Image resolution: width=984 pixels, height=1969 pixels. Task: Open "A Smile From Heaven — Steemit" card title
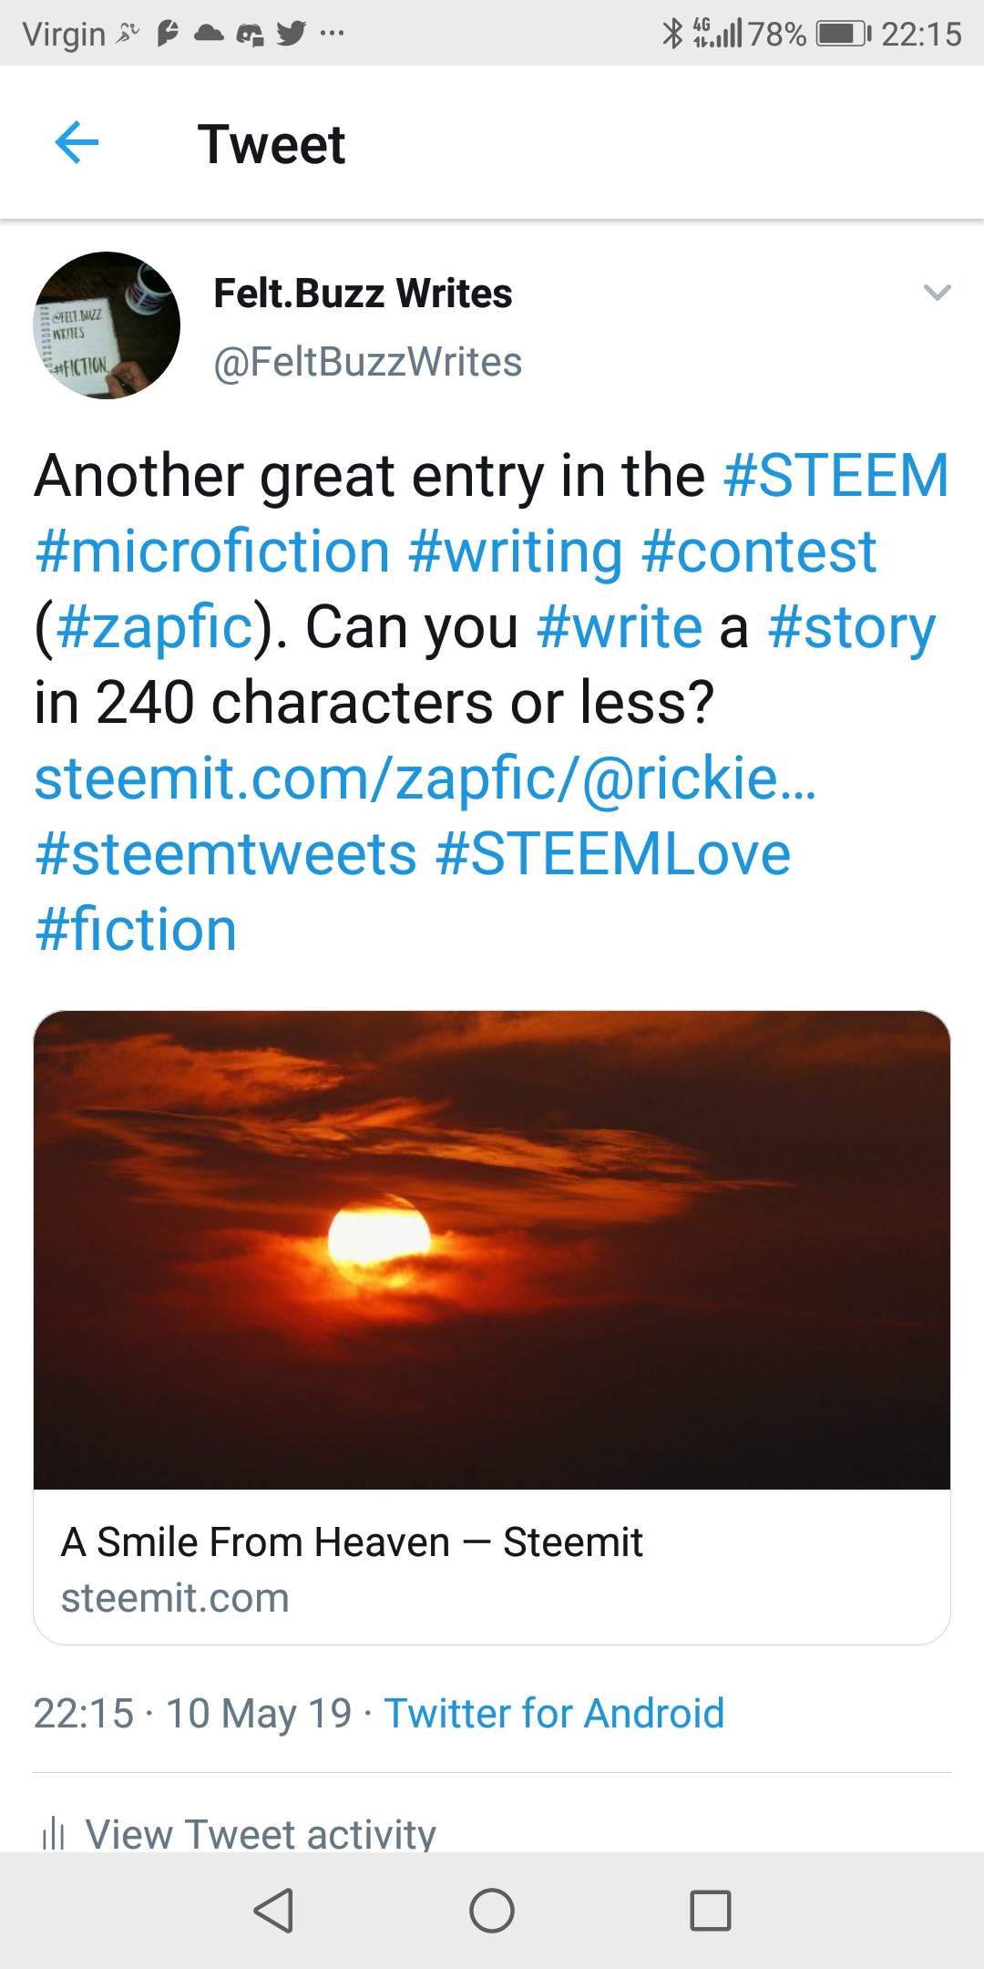(x=352, y=1542)
